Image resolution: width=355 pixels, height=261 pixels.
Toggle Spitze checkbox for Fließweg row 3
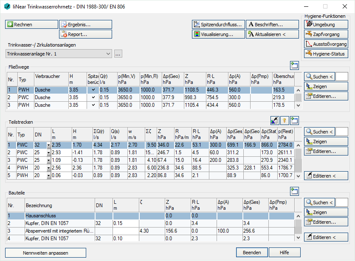[93, 105]
